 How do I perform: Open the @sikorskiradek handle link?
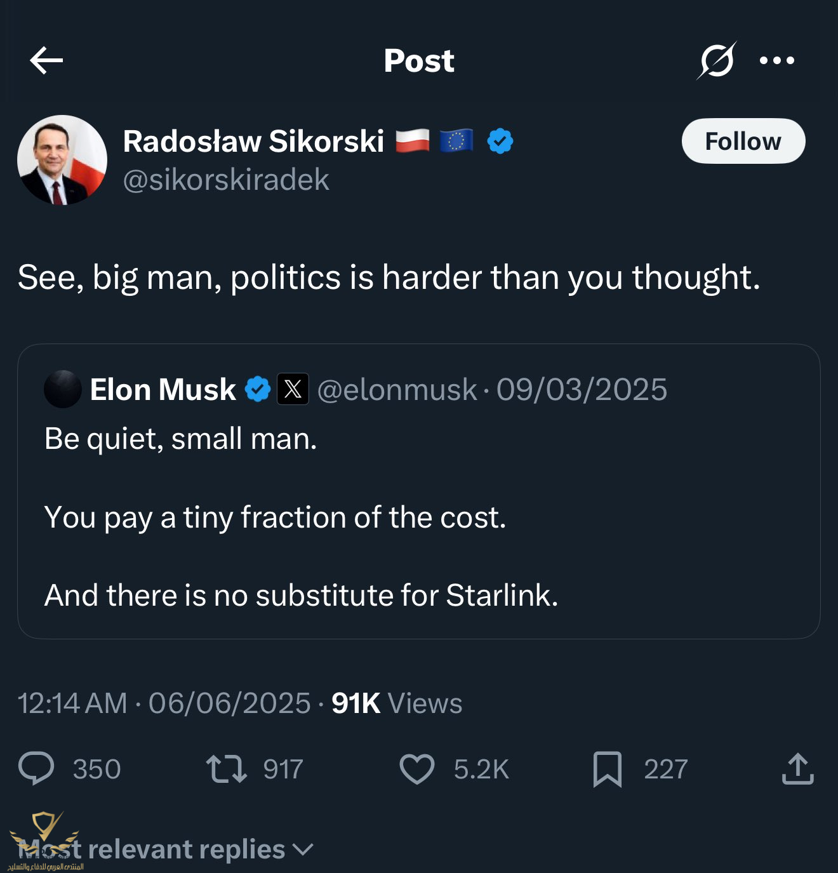(x=226, y=180)
